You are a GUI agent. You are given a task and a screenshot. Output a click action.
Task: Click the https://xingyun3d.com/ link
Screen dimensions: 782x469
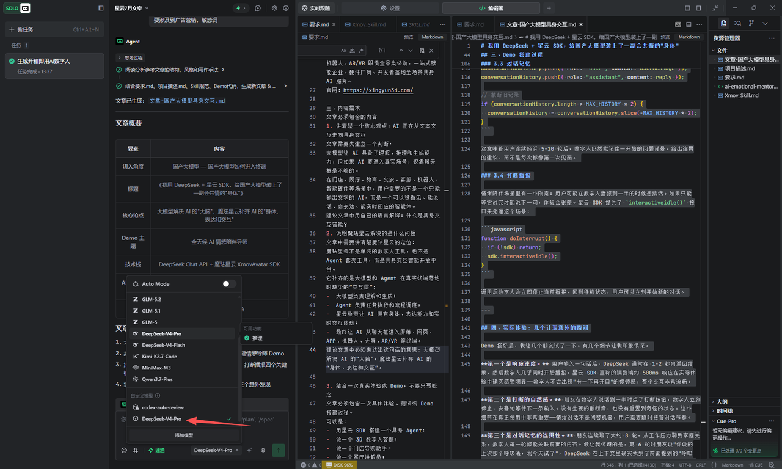coord(378,90)
